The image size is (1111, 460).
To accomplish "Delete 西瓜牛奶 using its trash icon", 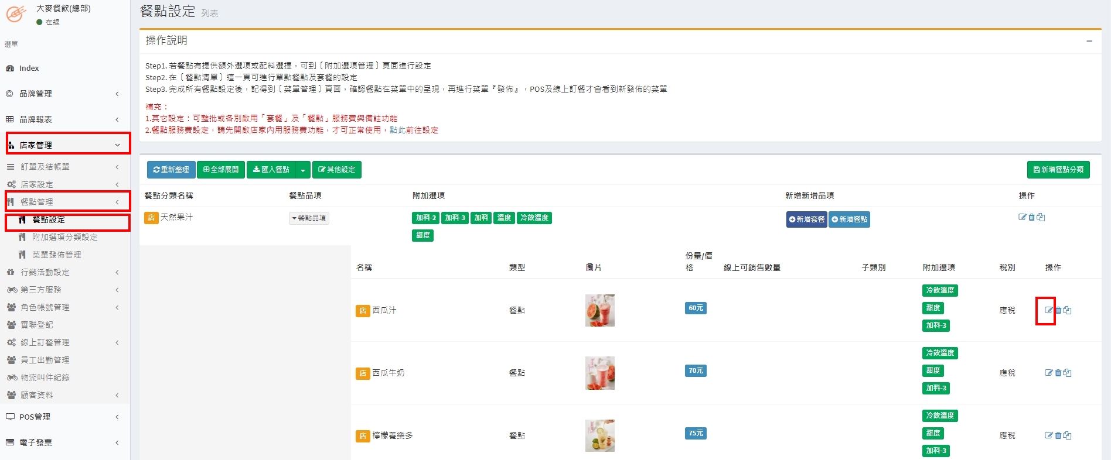I will tap(1058, 373).
